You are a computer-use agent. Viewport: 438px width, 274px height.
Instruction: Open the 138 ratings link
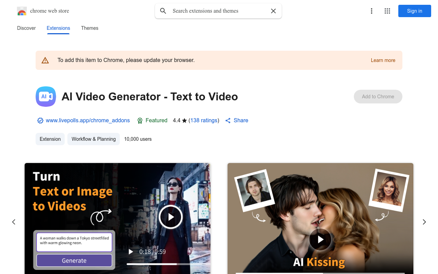pos(204,121)
